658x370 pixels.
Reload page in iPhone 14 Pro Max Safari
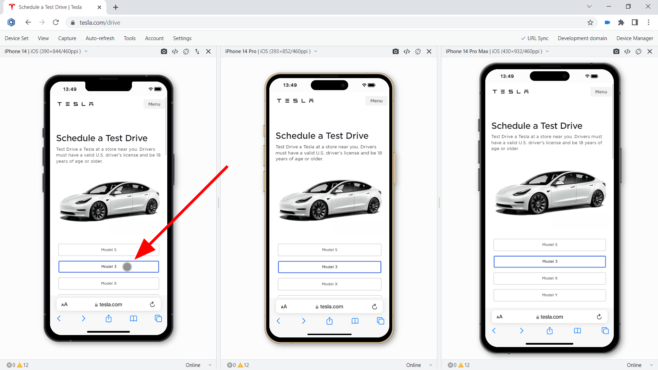(599, 317)
